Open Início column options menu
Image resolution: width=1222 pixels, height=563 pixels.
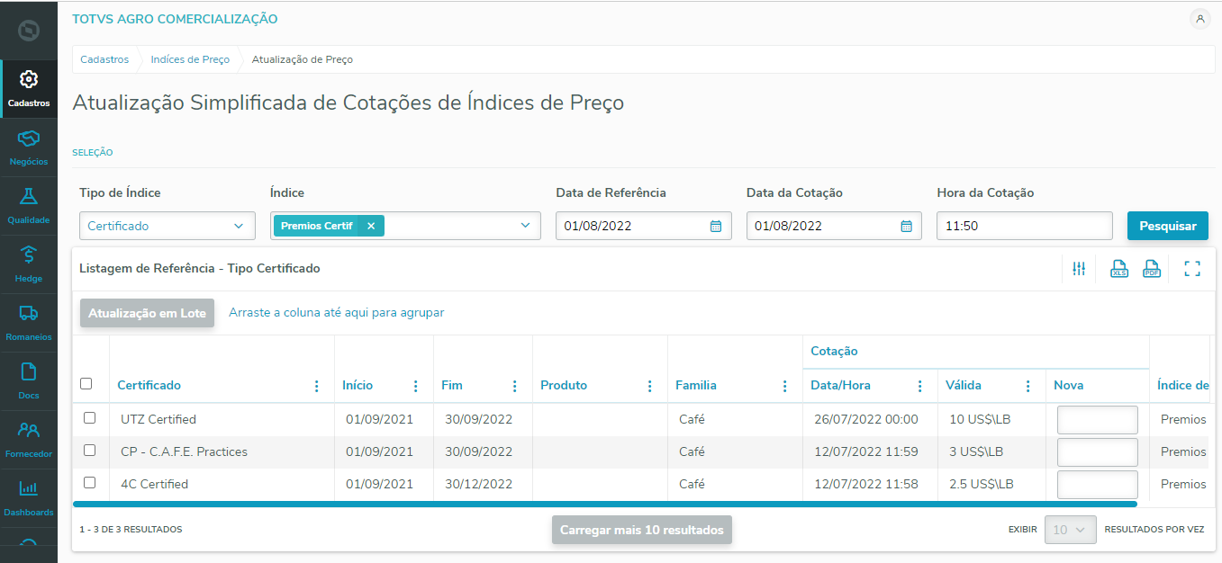(415, 386)
